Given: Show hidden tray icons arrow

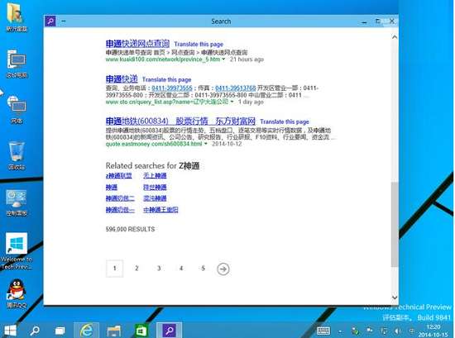Looking at the screenshot, I should [x=340, y=331].
